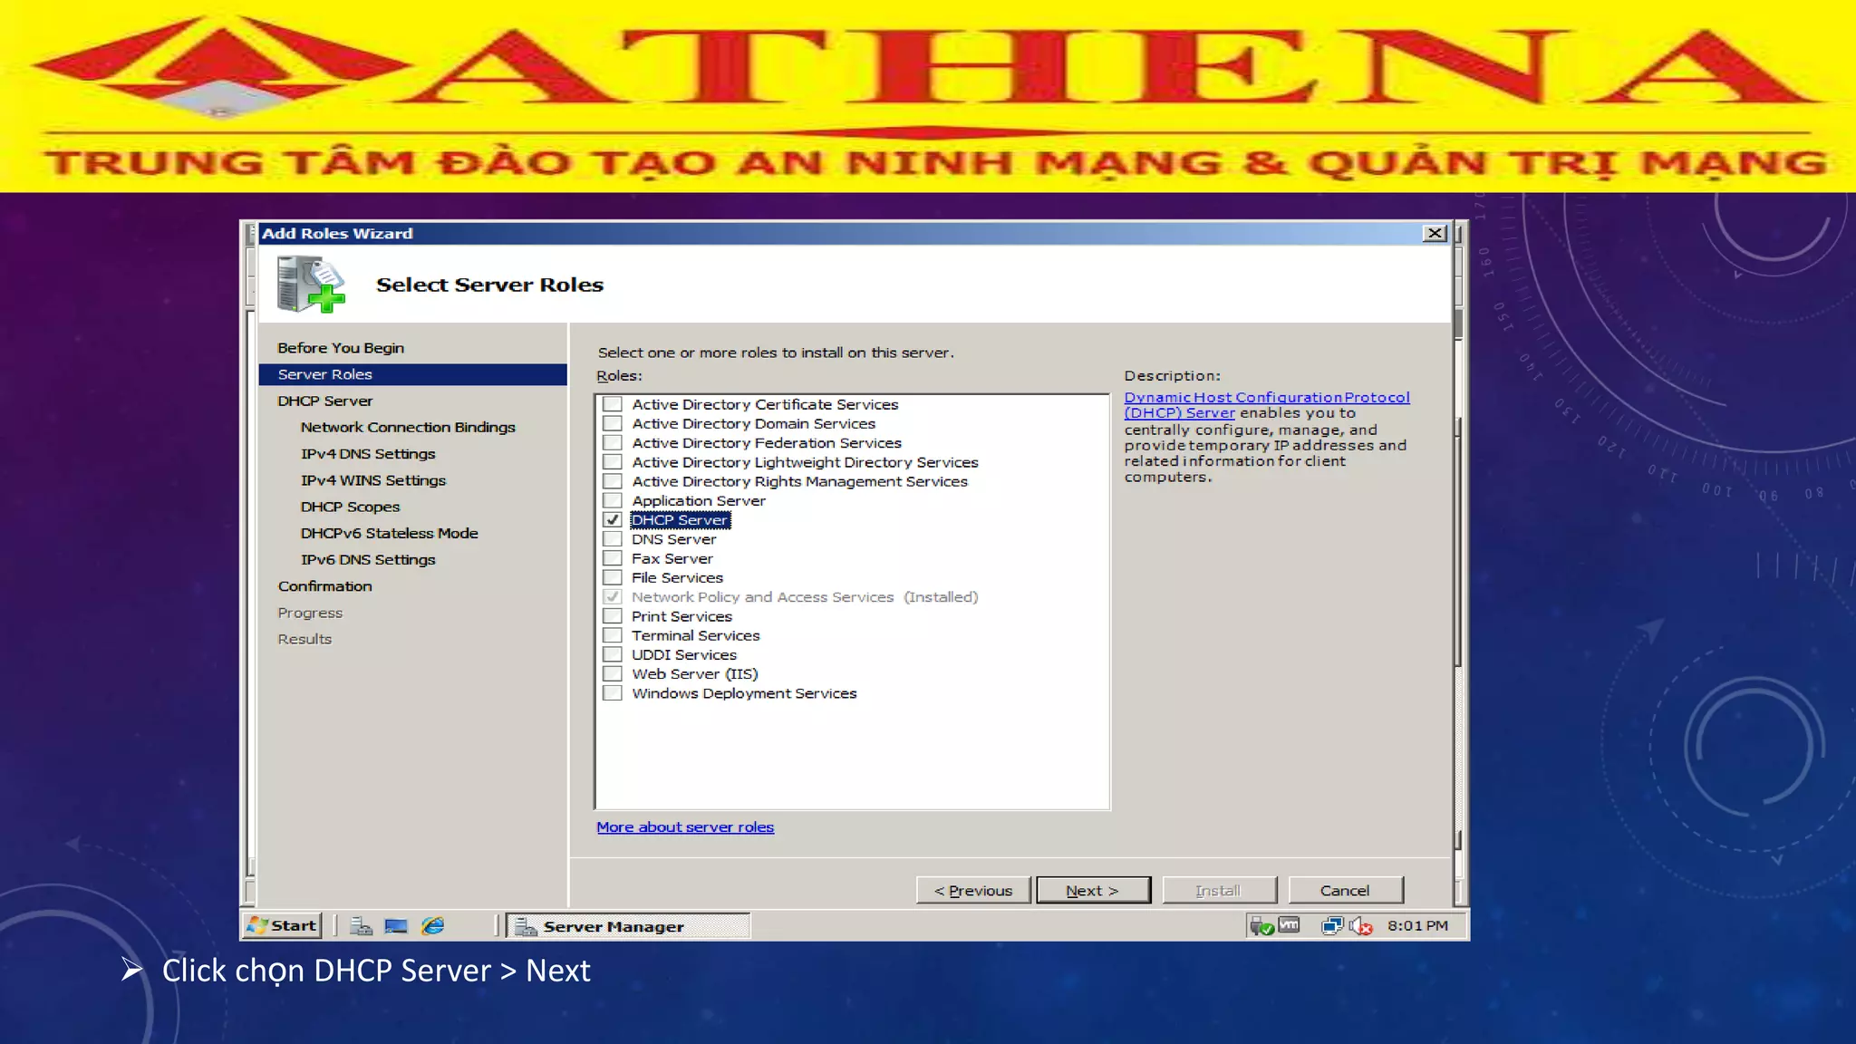Check Active Directory Certificate Services
Viewport: 1856px width, 1044px height.
pyautogui.click(x=613, y=404)
